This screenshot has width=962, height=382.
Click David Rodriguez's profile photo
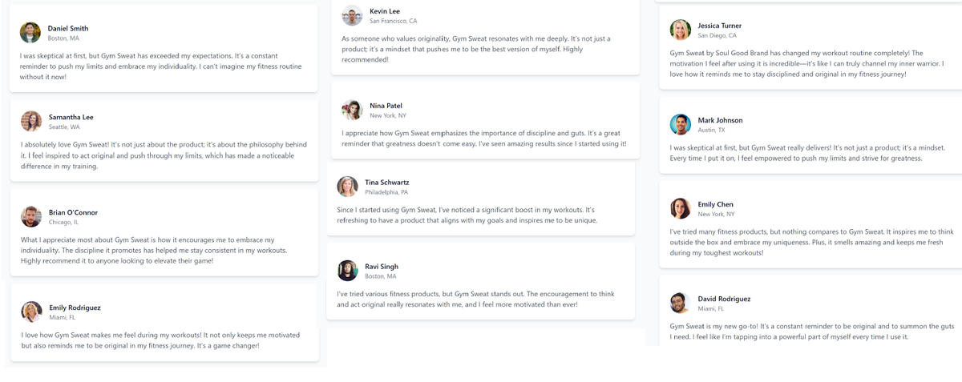coord(680,303)
